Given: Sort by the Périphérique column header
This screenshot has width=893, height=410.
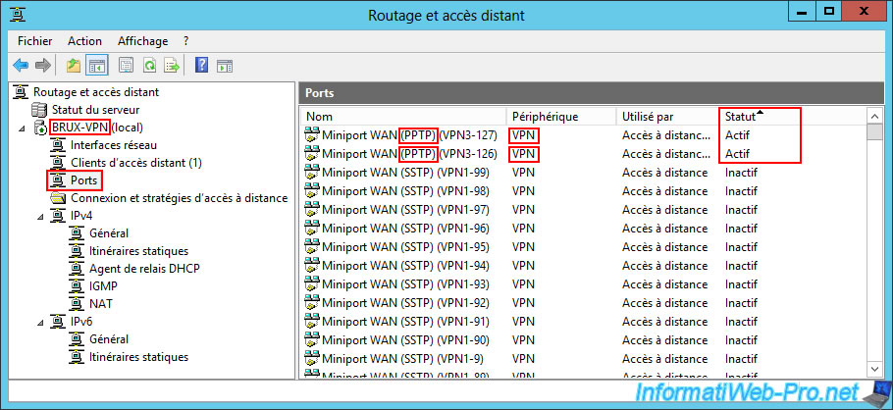Looking at the screenshot, I should tap(545, 117).
